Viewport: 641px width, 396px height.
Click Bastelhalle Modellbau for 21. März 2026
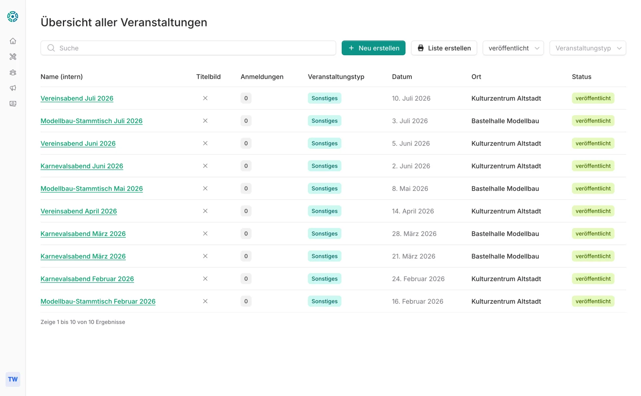click(505, 256)
